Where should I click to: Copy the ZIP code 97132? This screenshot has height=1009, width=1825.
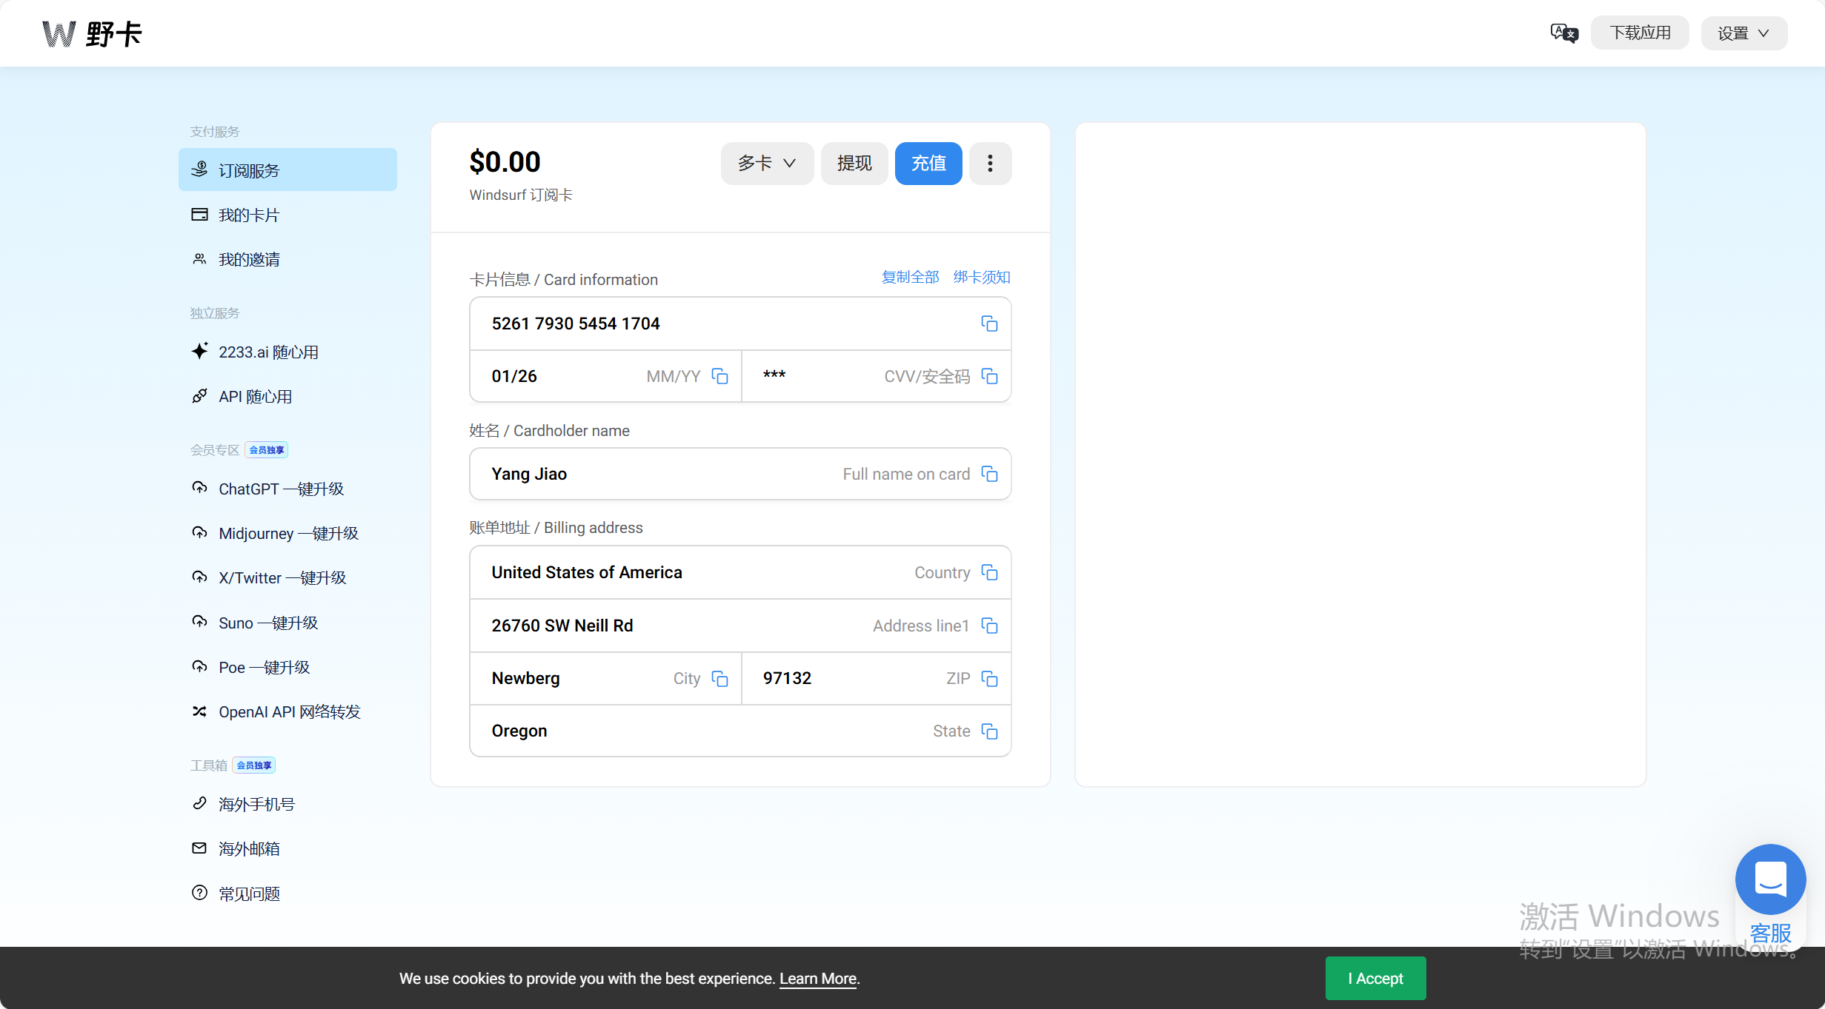coord(989,678)
